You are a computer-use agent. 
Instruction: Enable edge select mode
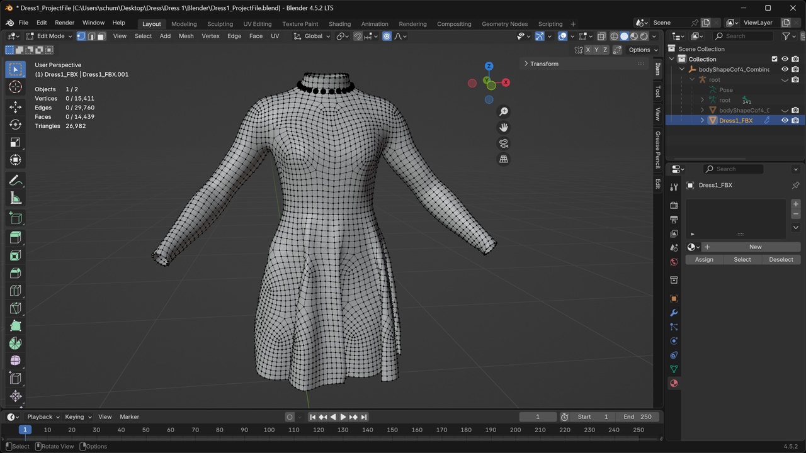(x=91, y=36)
